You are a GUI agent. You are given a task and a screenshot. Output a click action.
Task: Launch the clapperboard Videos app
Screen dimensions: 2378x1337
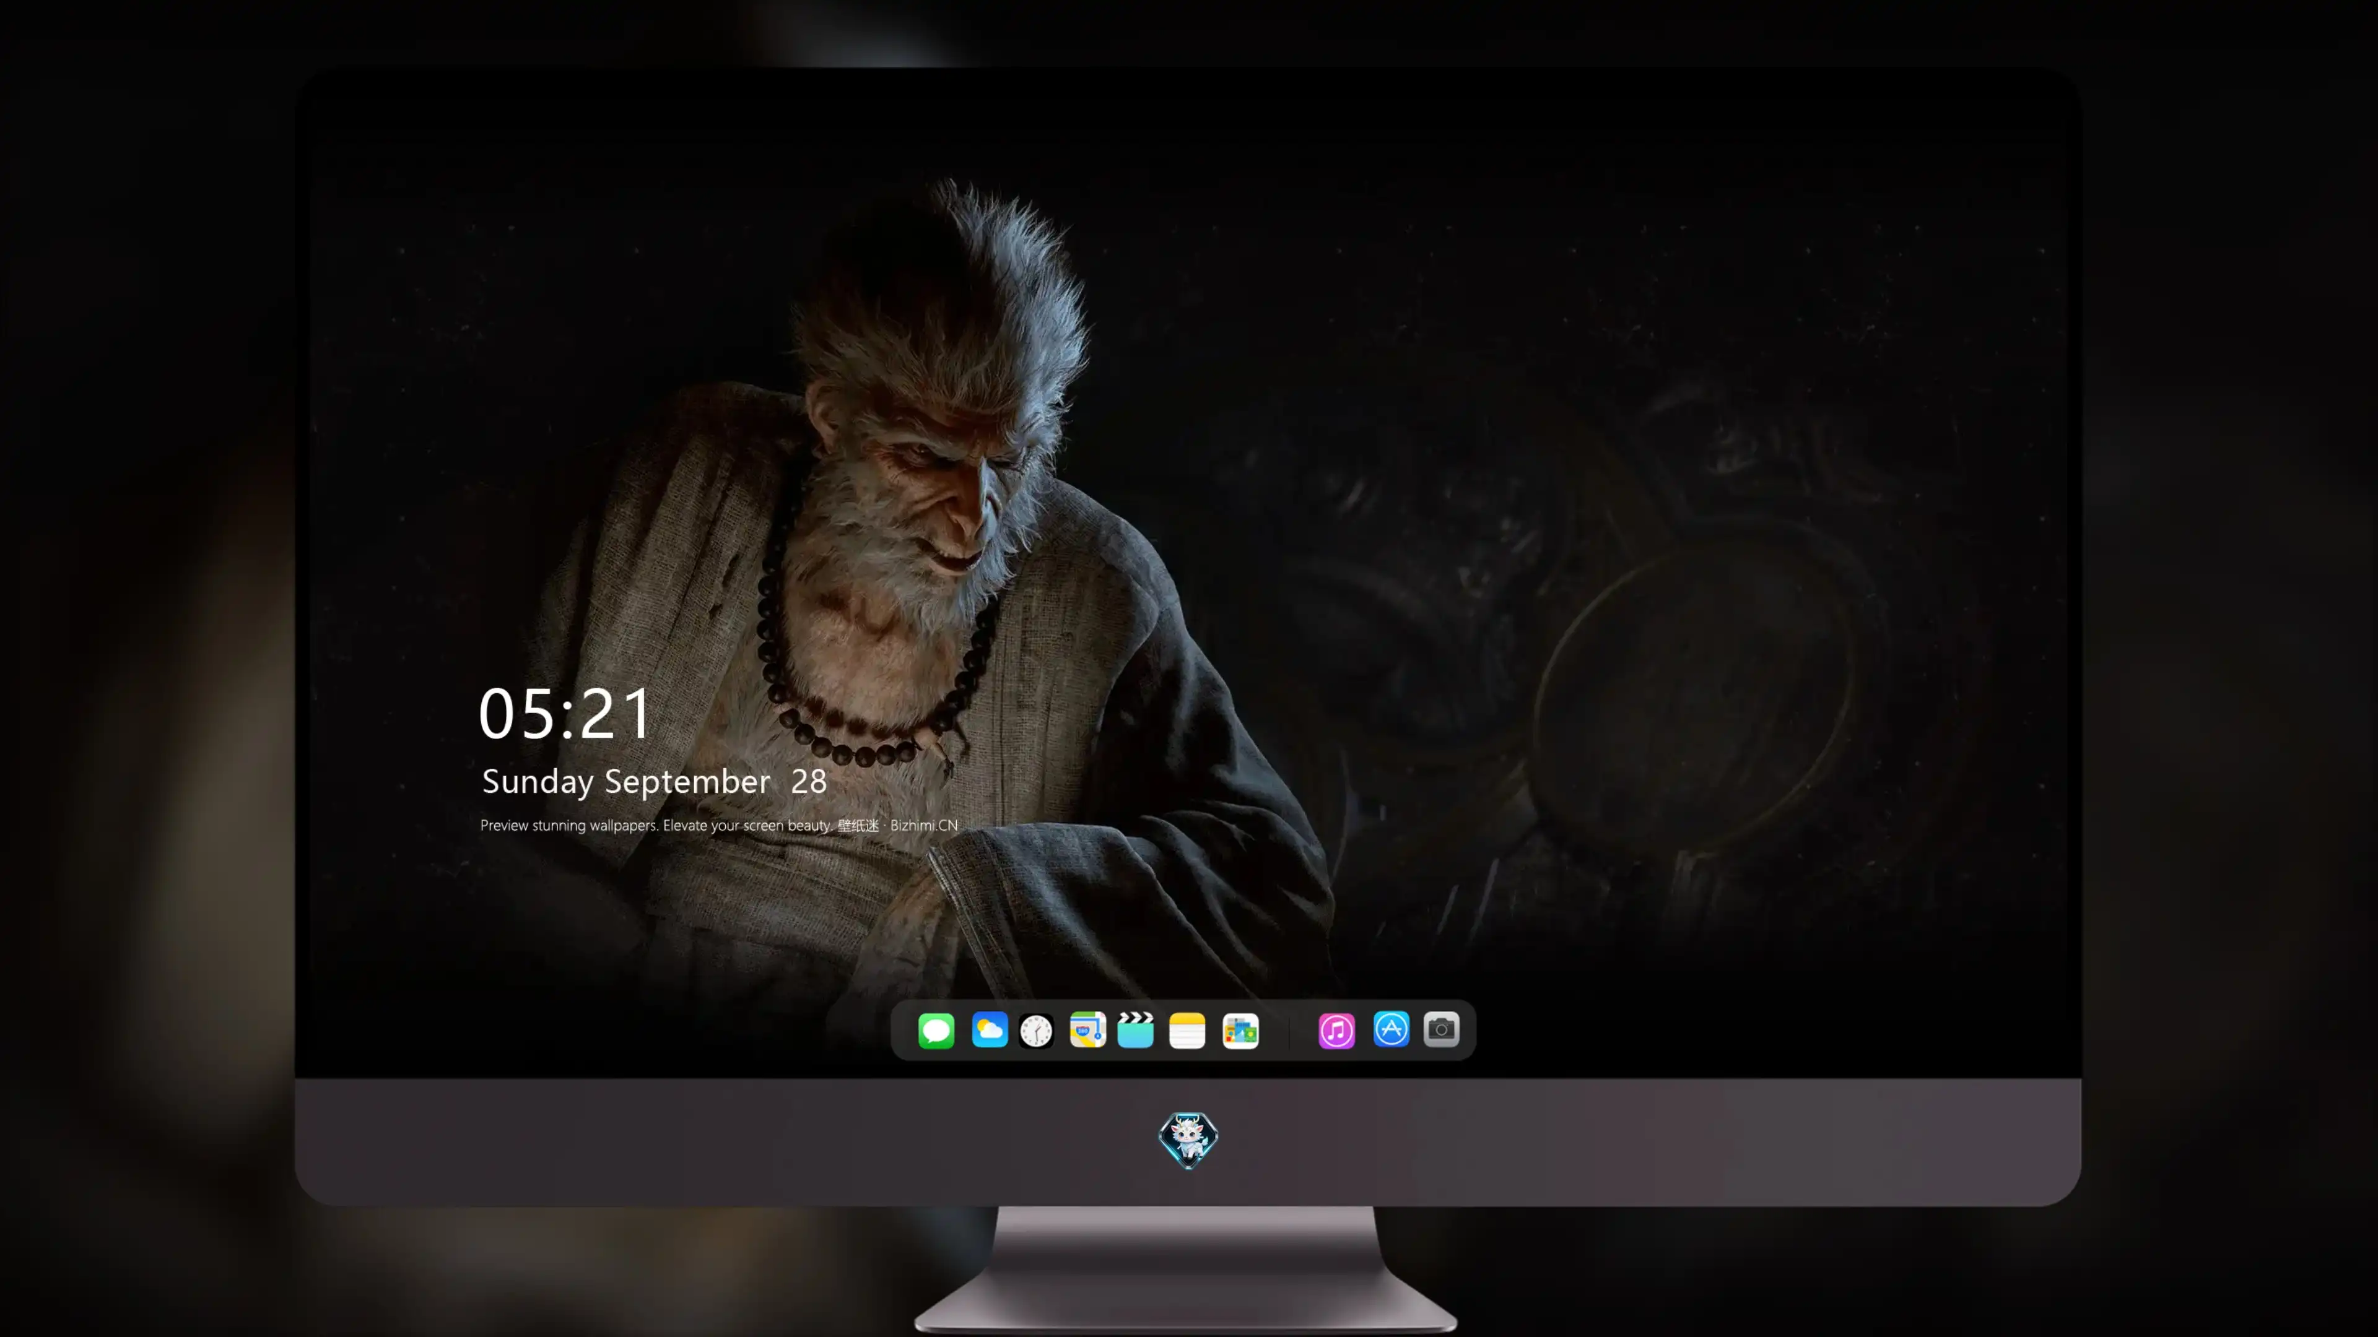1136,1030
